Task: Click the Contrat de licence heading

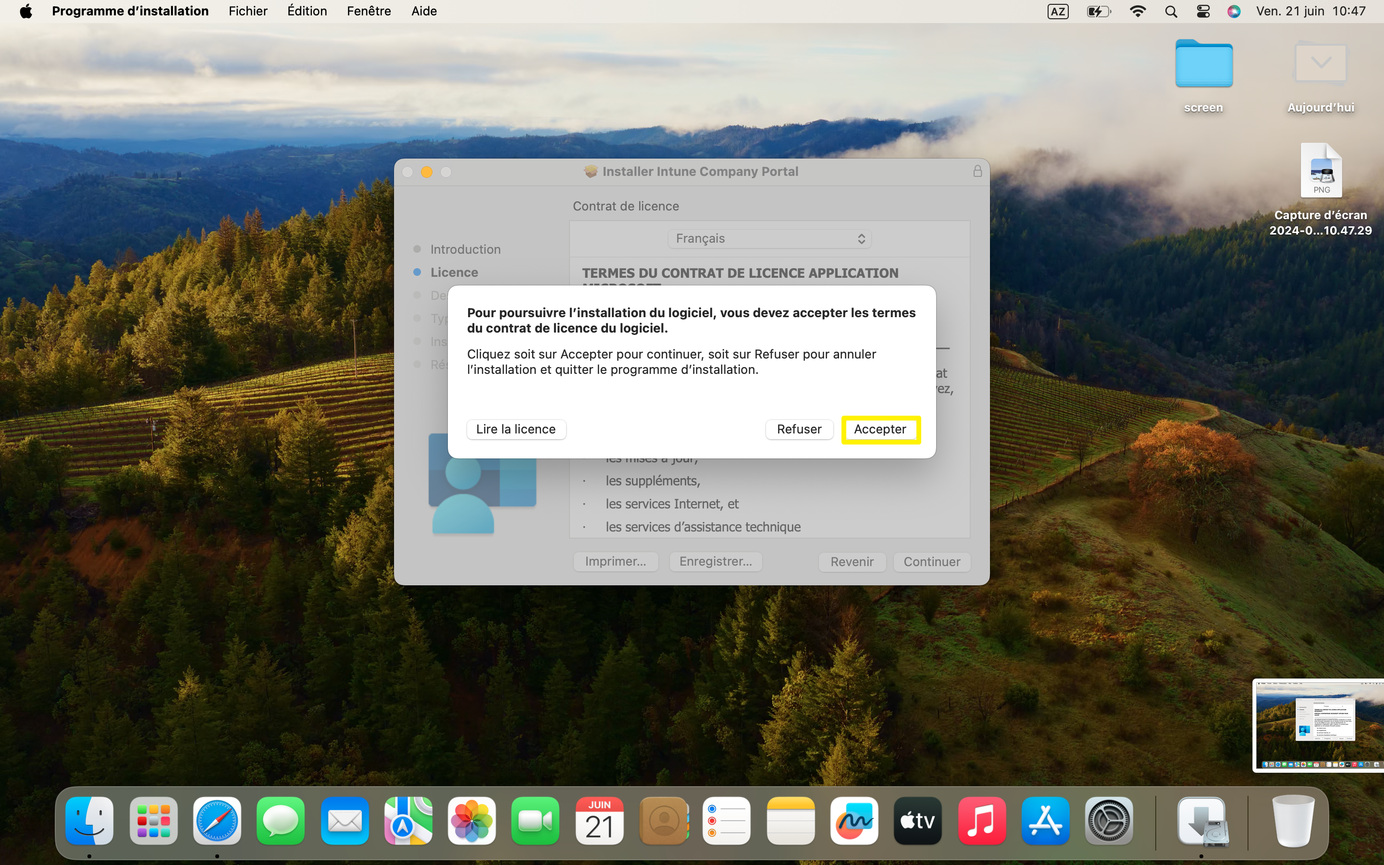Action: [626, 206]
